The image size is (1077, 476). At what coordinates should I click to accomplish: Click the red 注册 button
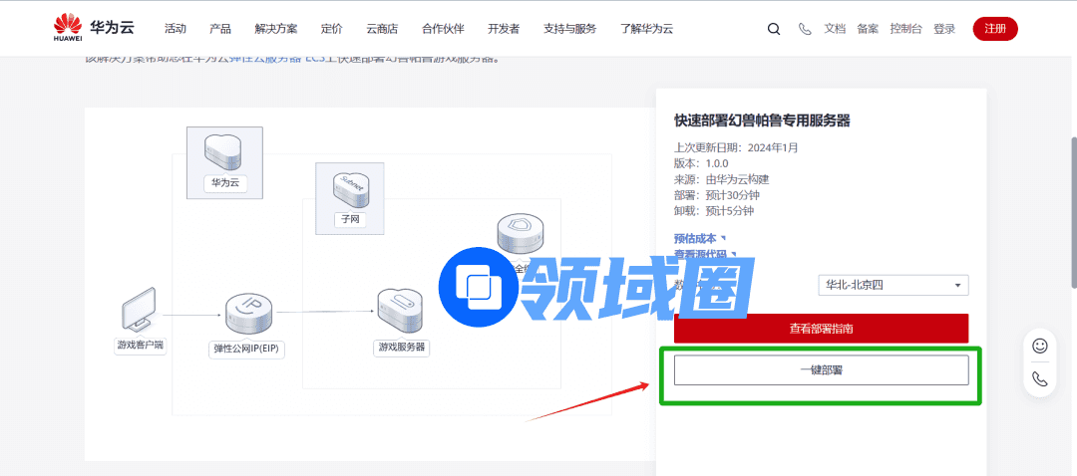994,29
